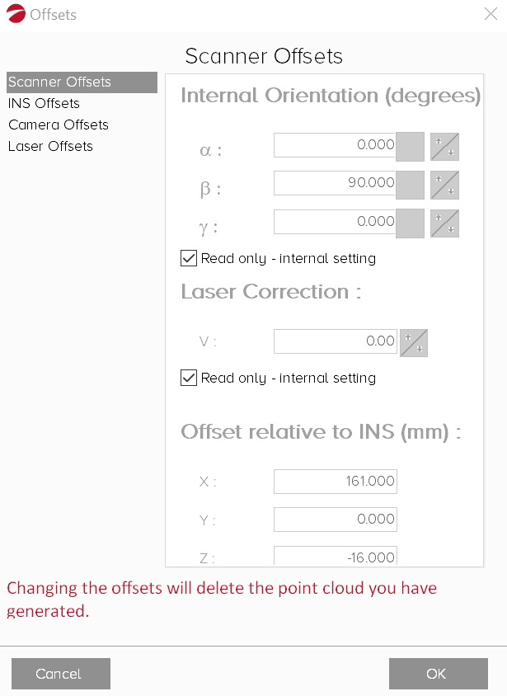Uncheck Laser Correction read only checkbox
The height and width of the screenshot is (696, 507).
[x=189, y=379]
